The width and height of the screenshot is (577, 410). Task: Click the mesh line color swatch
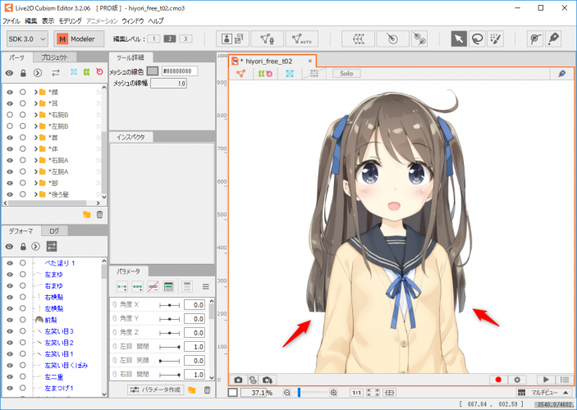coord(152,71)
